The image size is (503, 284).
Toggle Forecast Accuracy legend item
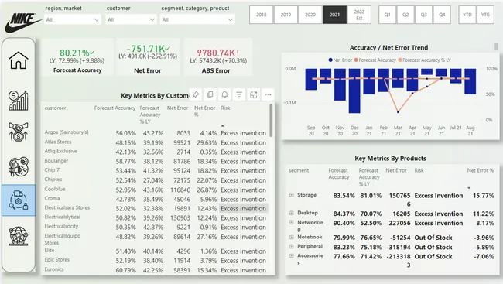pos(375,60)
